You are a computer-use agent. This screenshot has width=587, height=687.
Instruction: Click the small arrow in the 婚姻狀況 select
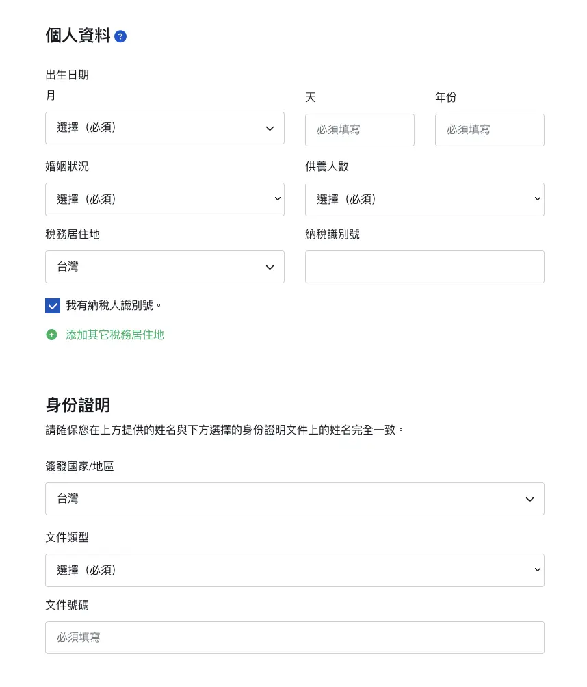pos(277,199)
